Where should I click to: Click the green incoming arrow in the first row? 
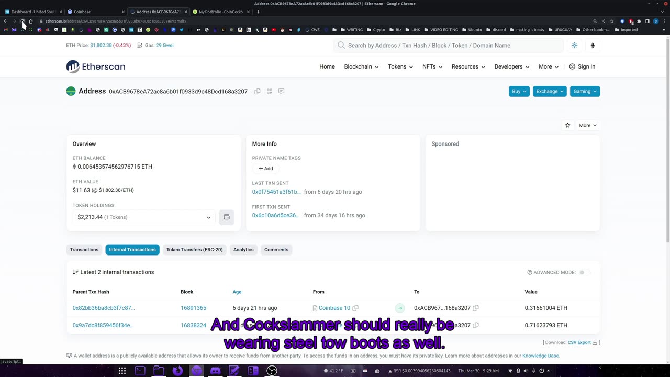(x=400, y=308)
